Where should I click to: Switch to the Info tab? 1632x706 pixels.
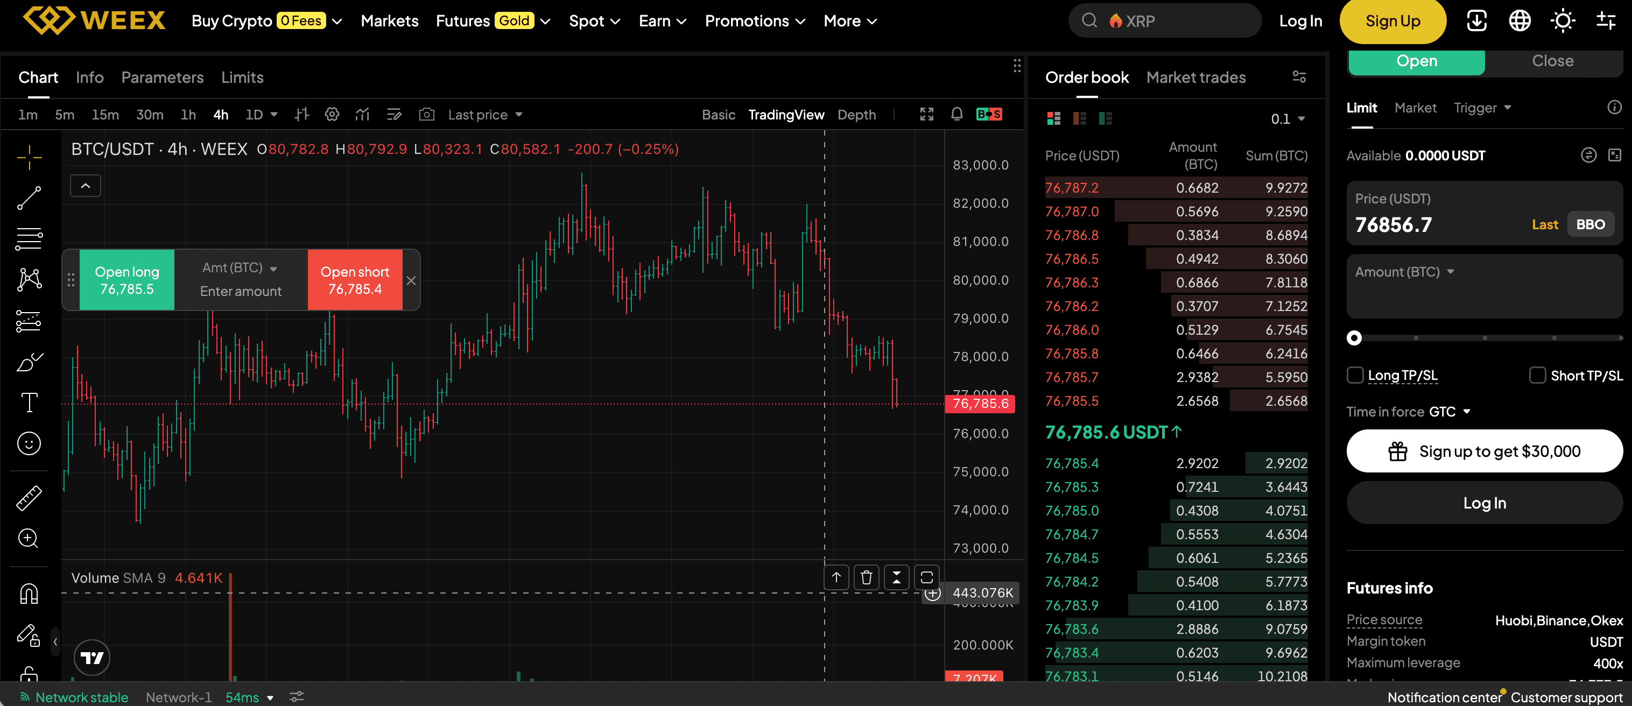[x=89, y=77]
